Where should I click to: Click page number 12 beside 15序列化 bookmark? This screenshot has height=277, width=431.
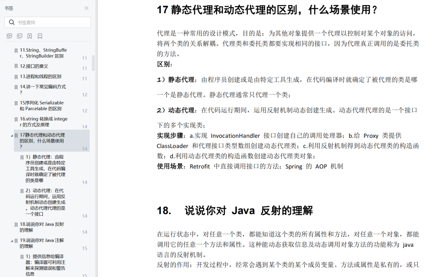pos(85,111)
